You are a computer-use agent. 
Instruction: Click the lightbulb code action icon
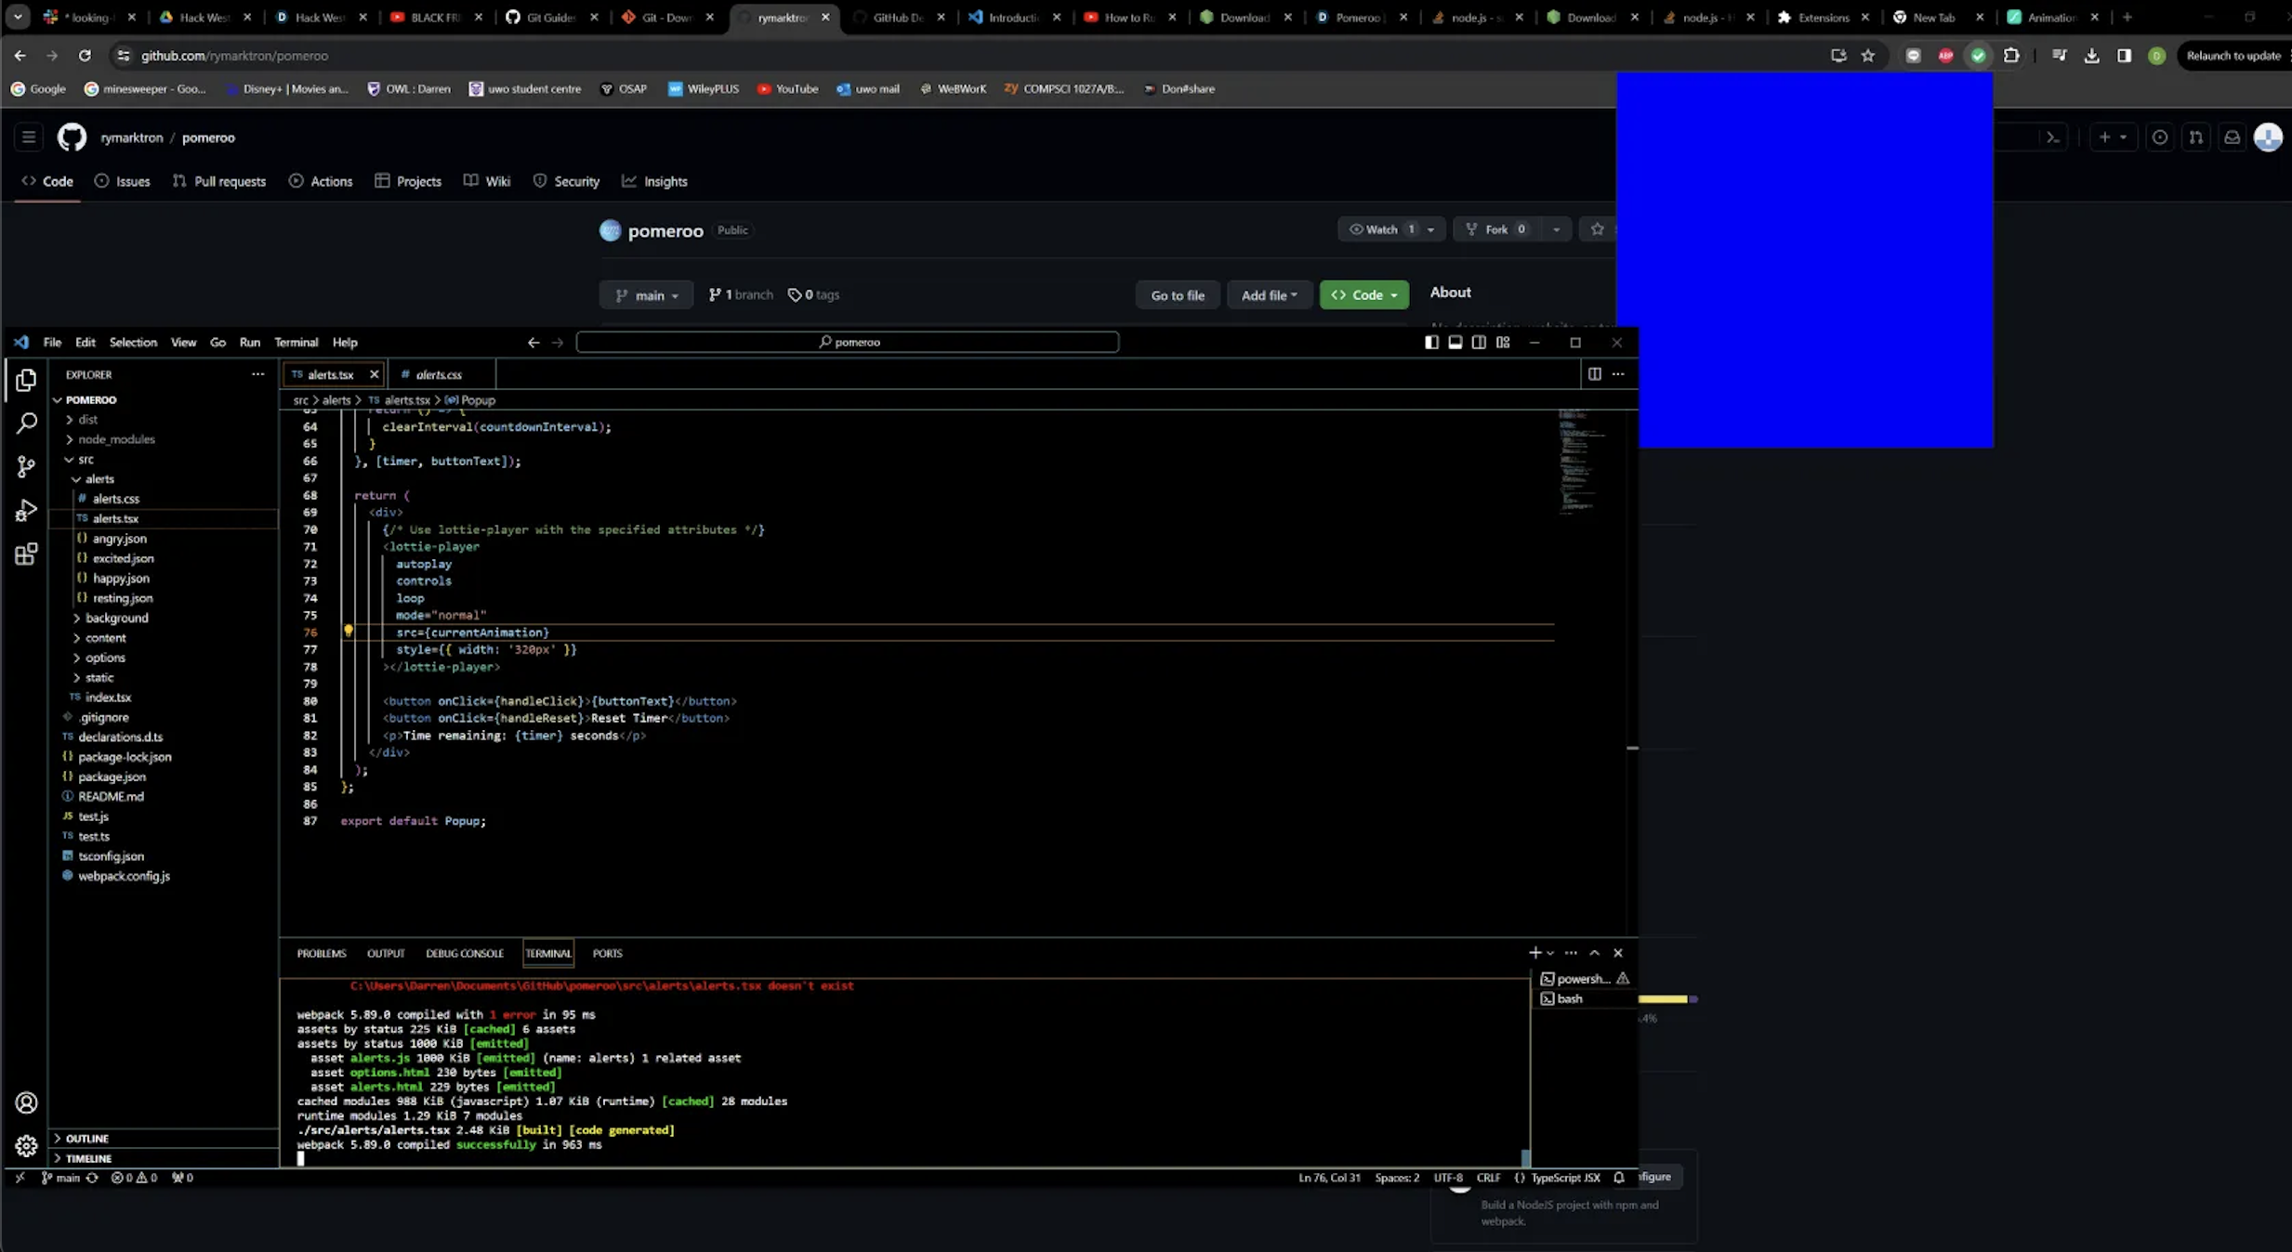(x=349, y=631)
